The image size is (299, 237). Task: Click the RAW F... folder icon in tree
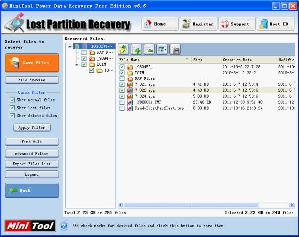92,52
